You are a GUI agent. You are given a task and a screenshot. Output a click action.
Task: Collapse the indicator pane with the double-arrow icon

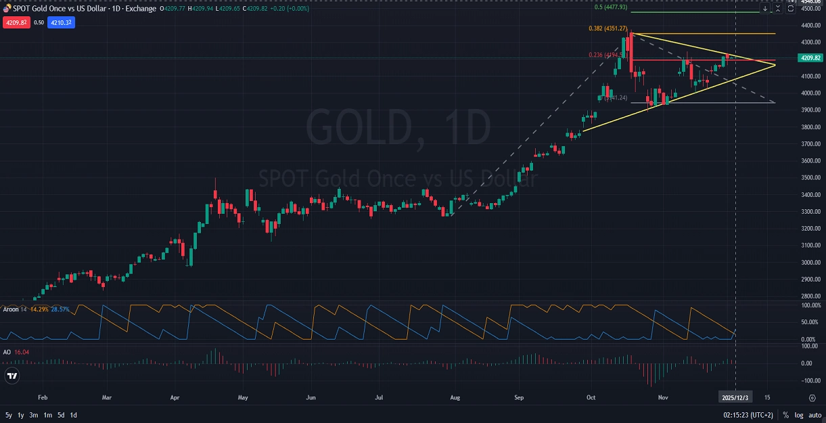tap(778, 9)
